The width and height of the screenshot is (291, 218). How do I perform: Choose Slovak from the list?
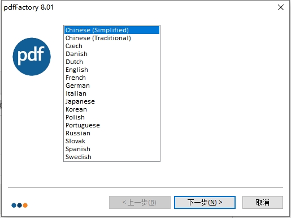click(112, 141)
